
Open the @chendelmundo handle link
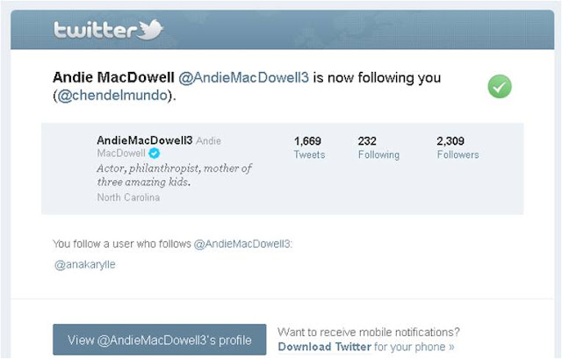112,96
